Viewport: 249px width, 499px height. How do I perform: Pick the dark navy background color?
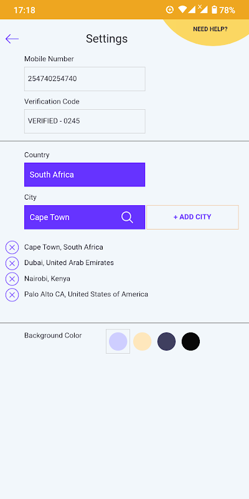[166, 341]
